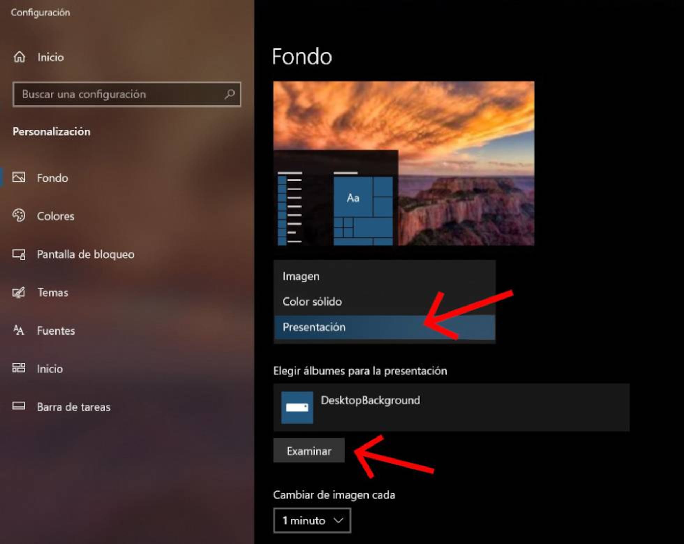The height and width of the screenshot is (544, 684).
Task: Click the Inicio tiles icon
Action: (x=19, y=369)
